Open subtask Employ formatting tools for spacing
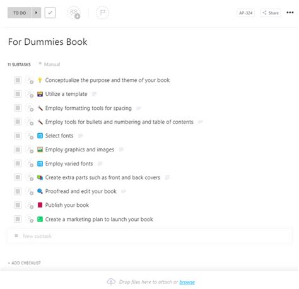This screenshot has width=299, height=289. coord(88,108)
